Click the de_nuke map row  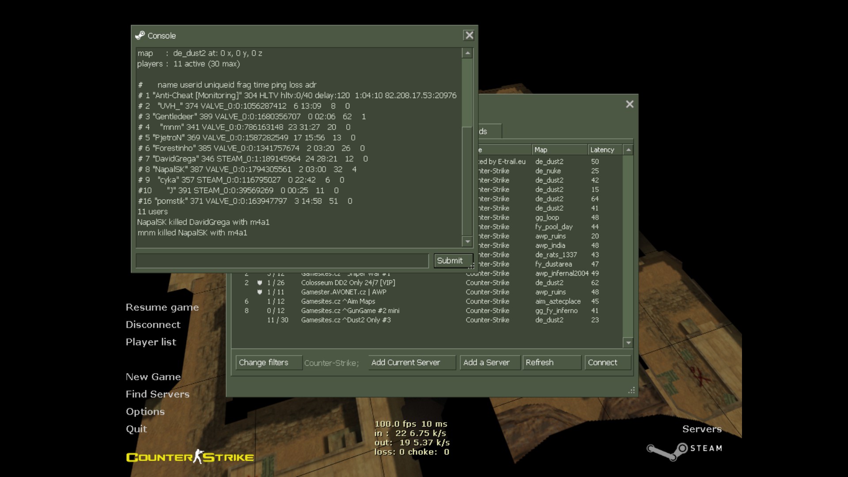coord(550,171)
